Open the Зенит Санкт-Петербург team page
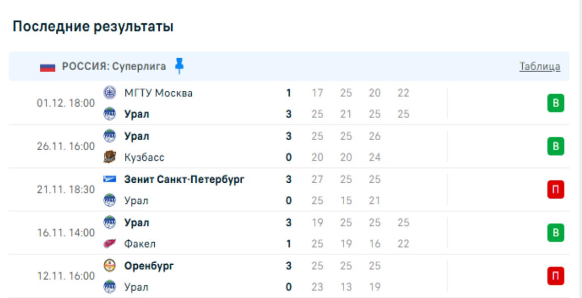The width and height of the screenshot is (582, 298). pyautogui.click(x=184, y=179)
